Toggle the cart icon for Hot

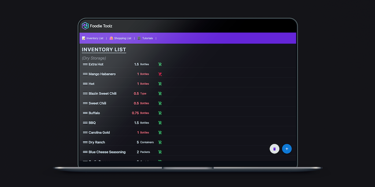coord(160,84)
